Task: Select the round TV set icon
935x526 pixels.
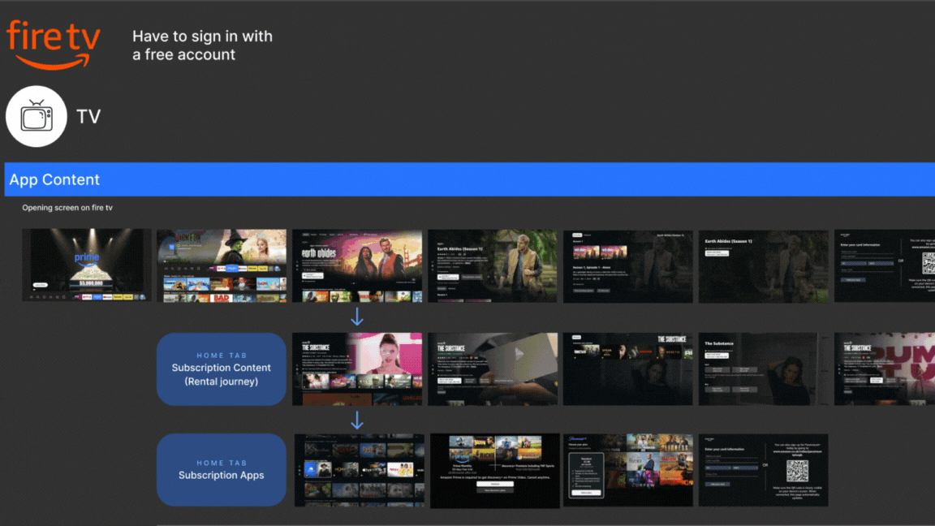Action: (x=37, y=116)
